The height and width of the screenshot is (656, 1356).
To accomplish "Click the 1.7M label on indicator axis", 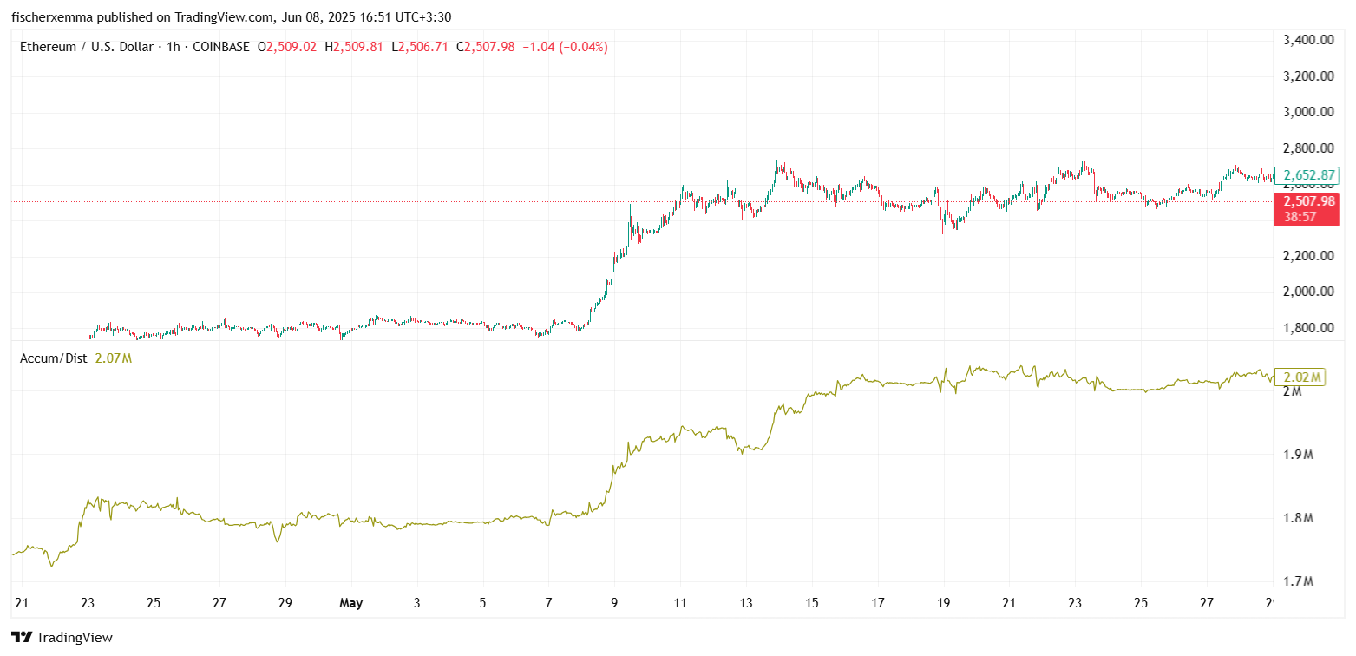I will coord(1299,581).
